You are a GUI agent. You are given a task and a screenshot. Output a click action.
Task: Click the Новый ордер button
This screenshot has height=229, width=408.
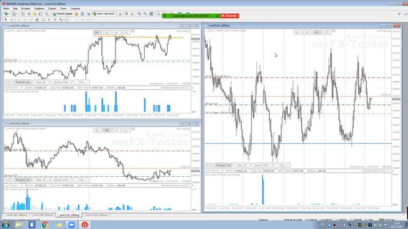[x=62, y=14]
